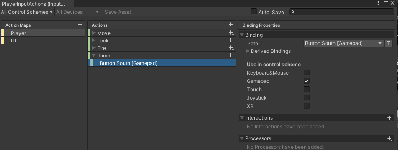Check Joystick control scheme
This screenshot has height=150, width=398.
(307, 98)
